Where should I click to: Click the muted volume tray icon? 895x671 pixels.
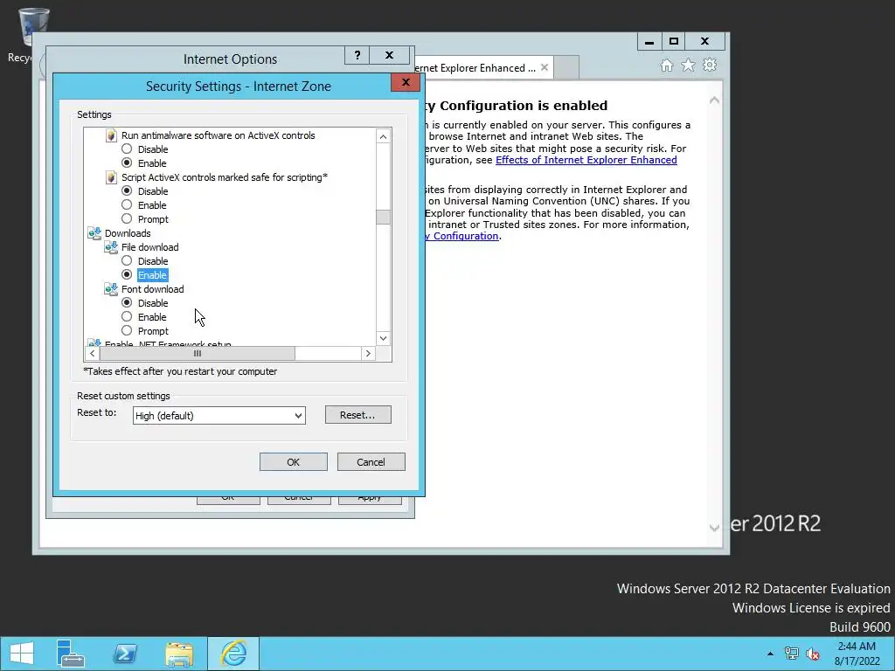[812, 654]
